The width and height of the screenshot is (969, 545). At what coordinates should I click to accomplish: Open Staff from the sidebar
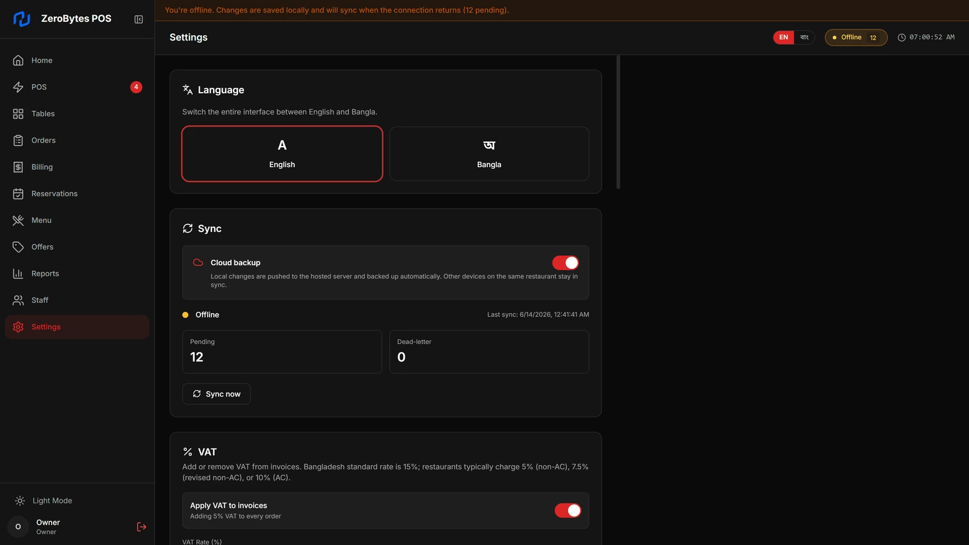click(x=77, y=300)
